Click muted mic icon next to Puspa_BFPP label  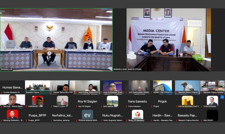[27, 120]
